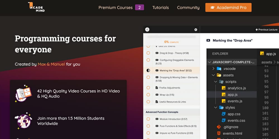The width and height of the screenshot is (279, 139).
Task: Click video icon beside Drag & Drop - Theory
Action: point(157,53)
